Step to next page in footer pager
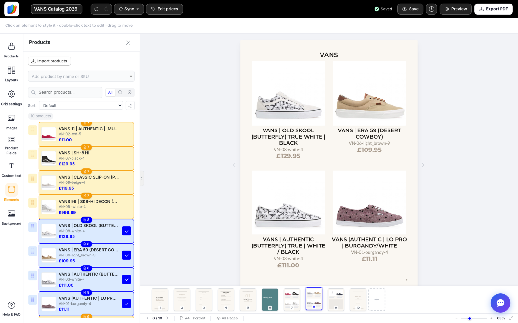The height and width of the screenshot is (323, 518). [167, 318]
